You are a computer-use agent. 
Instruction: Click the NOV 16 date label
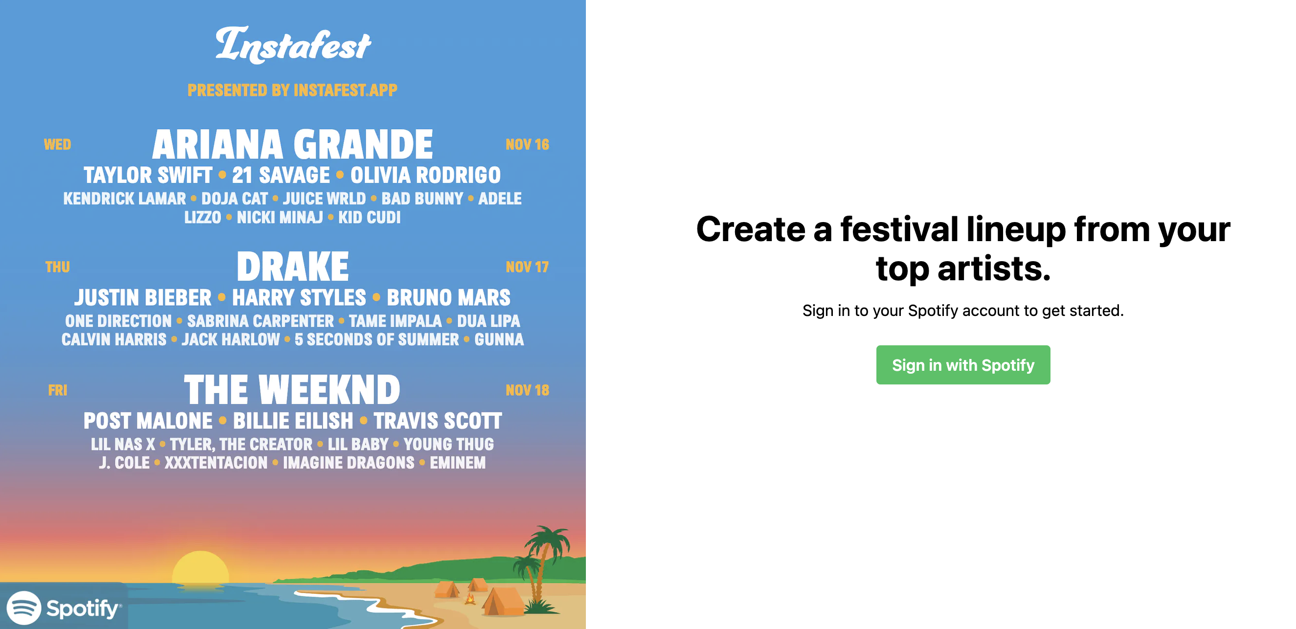(x=527, y=145)
